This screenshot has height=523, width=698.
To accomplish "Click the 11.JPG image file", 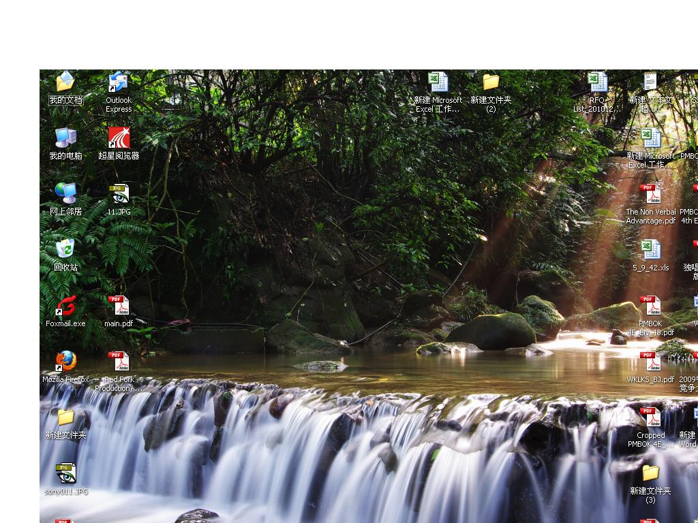I will (119, 194).
